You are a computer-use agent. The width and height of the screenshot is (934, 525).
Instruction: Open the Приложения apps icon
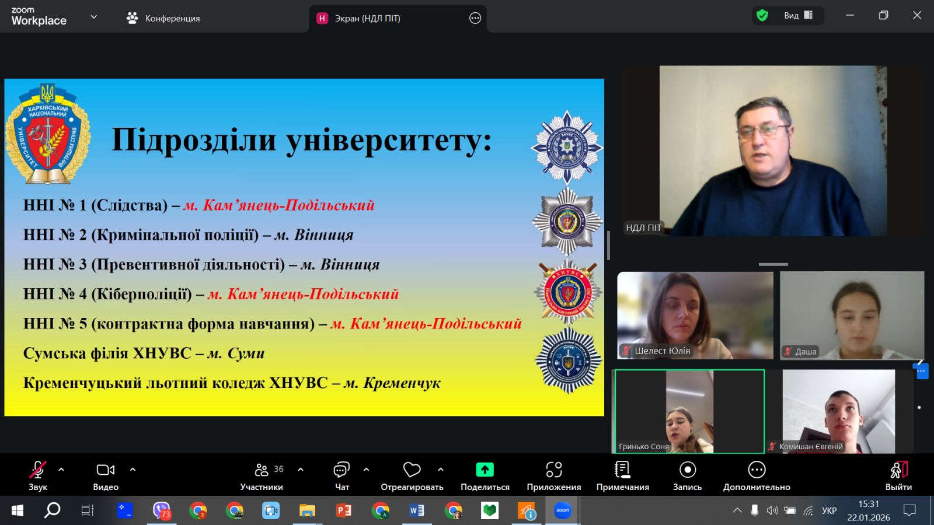tap(553, 470)
